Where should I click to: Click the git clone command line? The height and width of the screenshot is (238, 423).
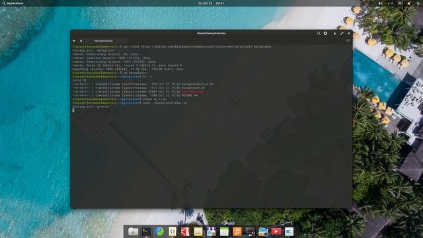point(172,46)
